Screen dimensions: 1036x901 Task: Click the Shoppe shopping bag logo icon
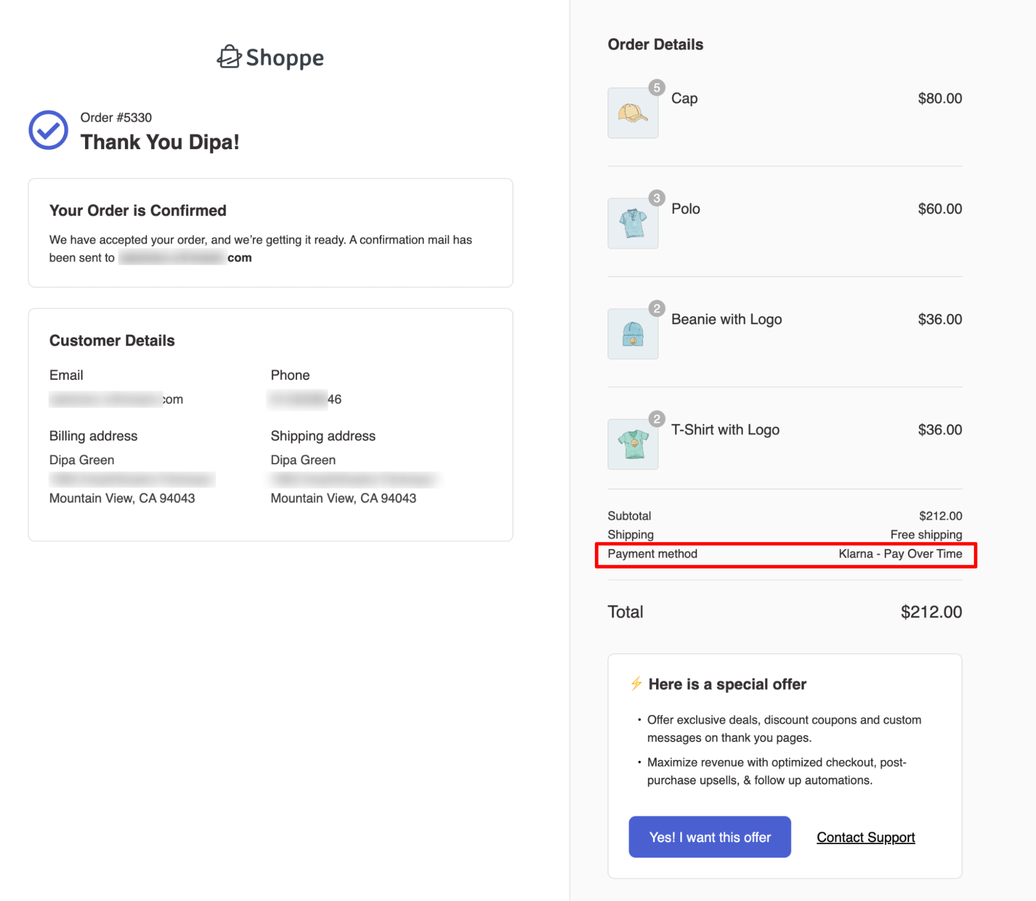pyautogui.click(x=230, y=57)
